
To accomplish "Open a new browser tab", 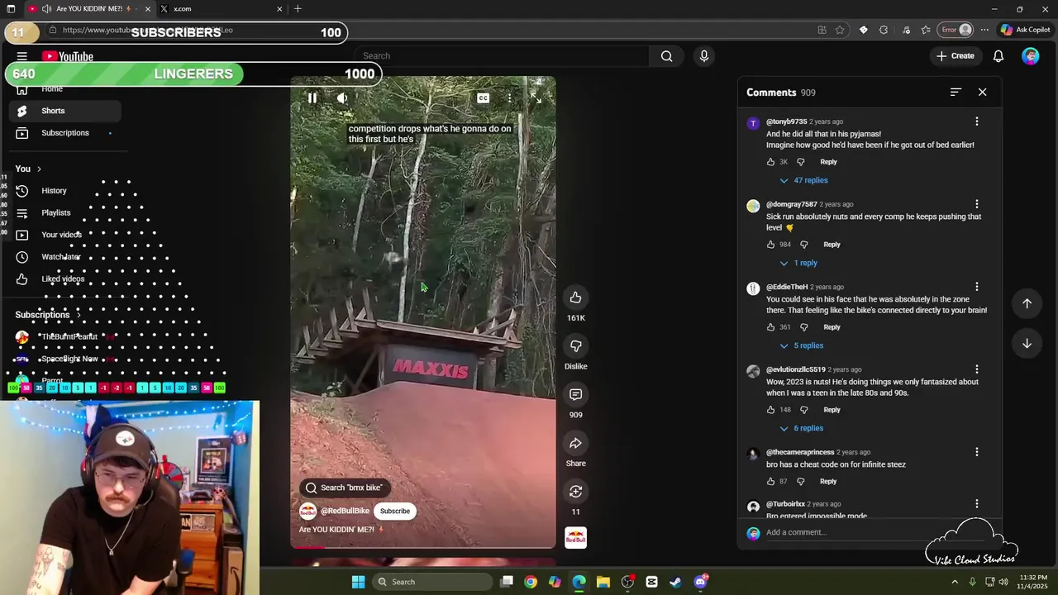I will 298,9.
